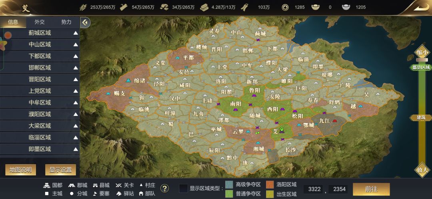Switch to the 信息 tab
This screenshot has width=432, height=199.
(x=13, y=22)
